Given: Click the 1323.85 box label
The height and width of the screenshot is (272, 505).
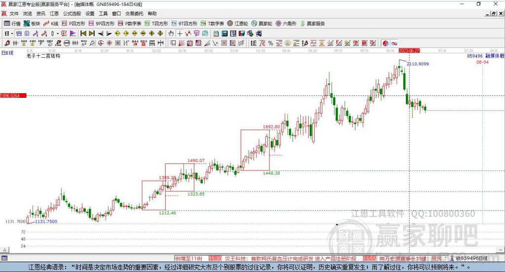Looking at the screenshot, I should point(196,194).
